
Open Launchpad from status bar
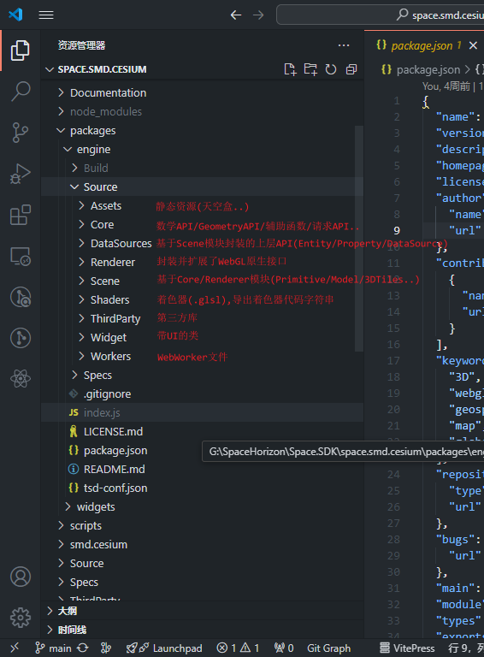tap(164, 648)
